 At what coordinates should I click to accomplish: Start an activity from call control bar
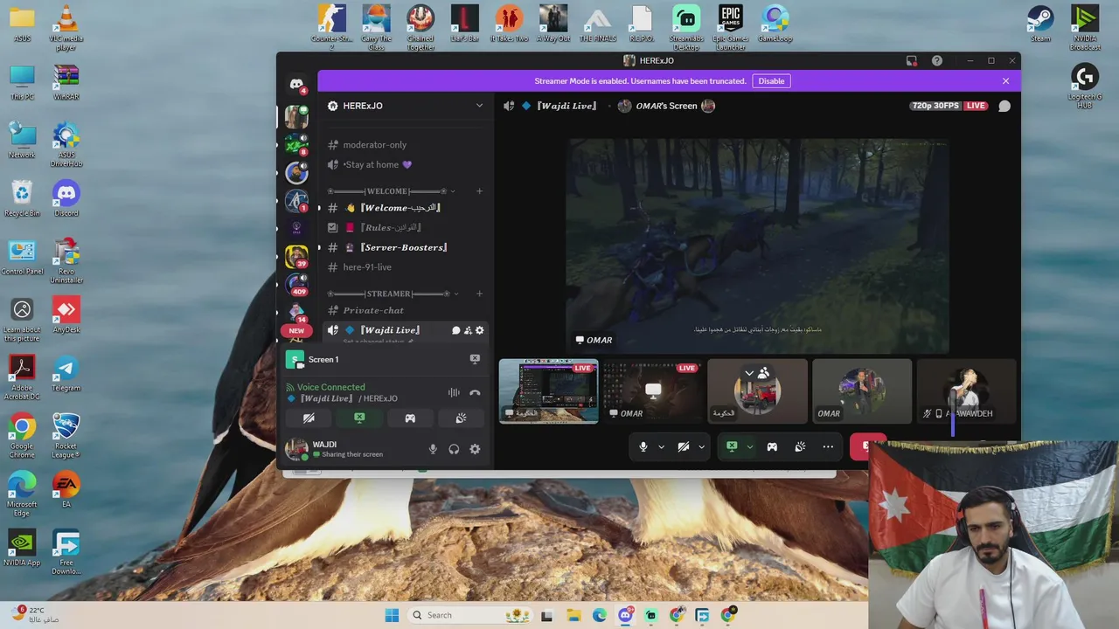click(x=772, y=446)
